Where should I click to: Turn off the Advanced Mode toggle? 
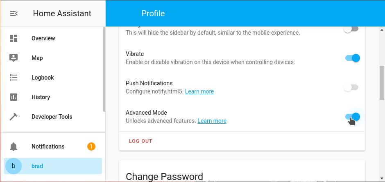pos(352,117)
